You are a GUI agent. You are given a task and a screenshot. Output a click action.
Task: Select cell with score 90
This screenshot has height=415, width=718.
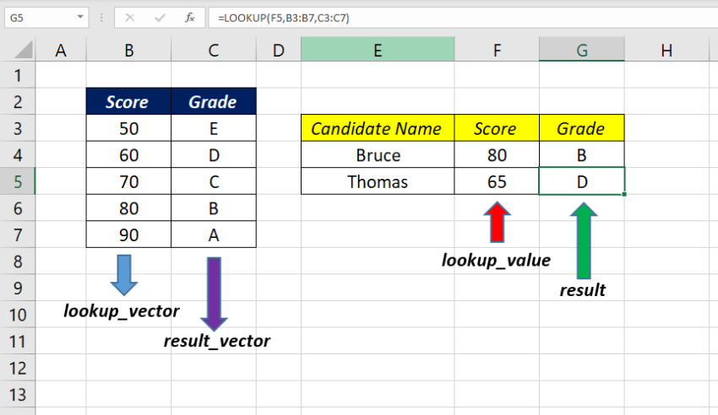tap(128, 234)
